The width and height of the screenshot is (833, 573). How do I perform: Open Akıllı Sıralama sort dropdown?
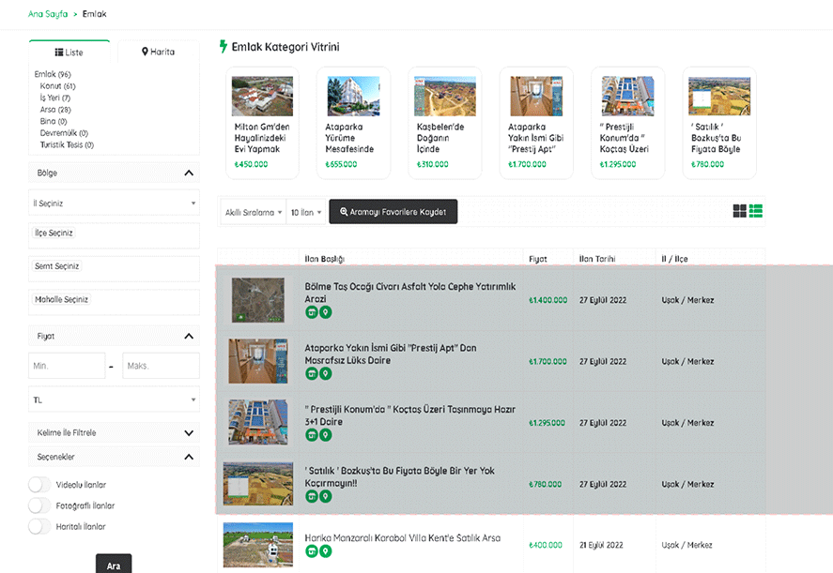pyautogui.click(x=253, y=213)
